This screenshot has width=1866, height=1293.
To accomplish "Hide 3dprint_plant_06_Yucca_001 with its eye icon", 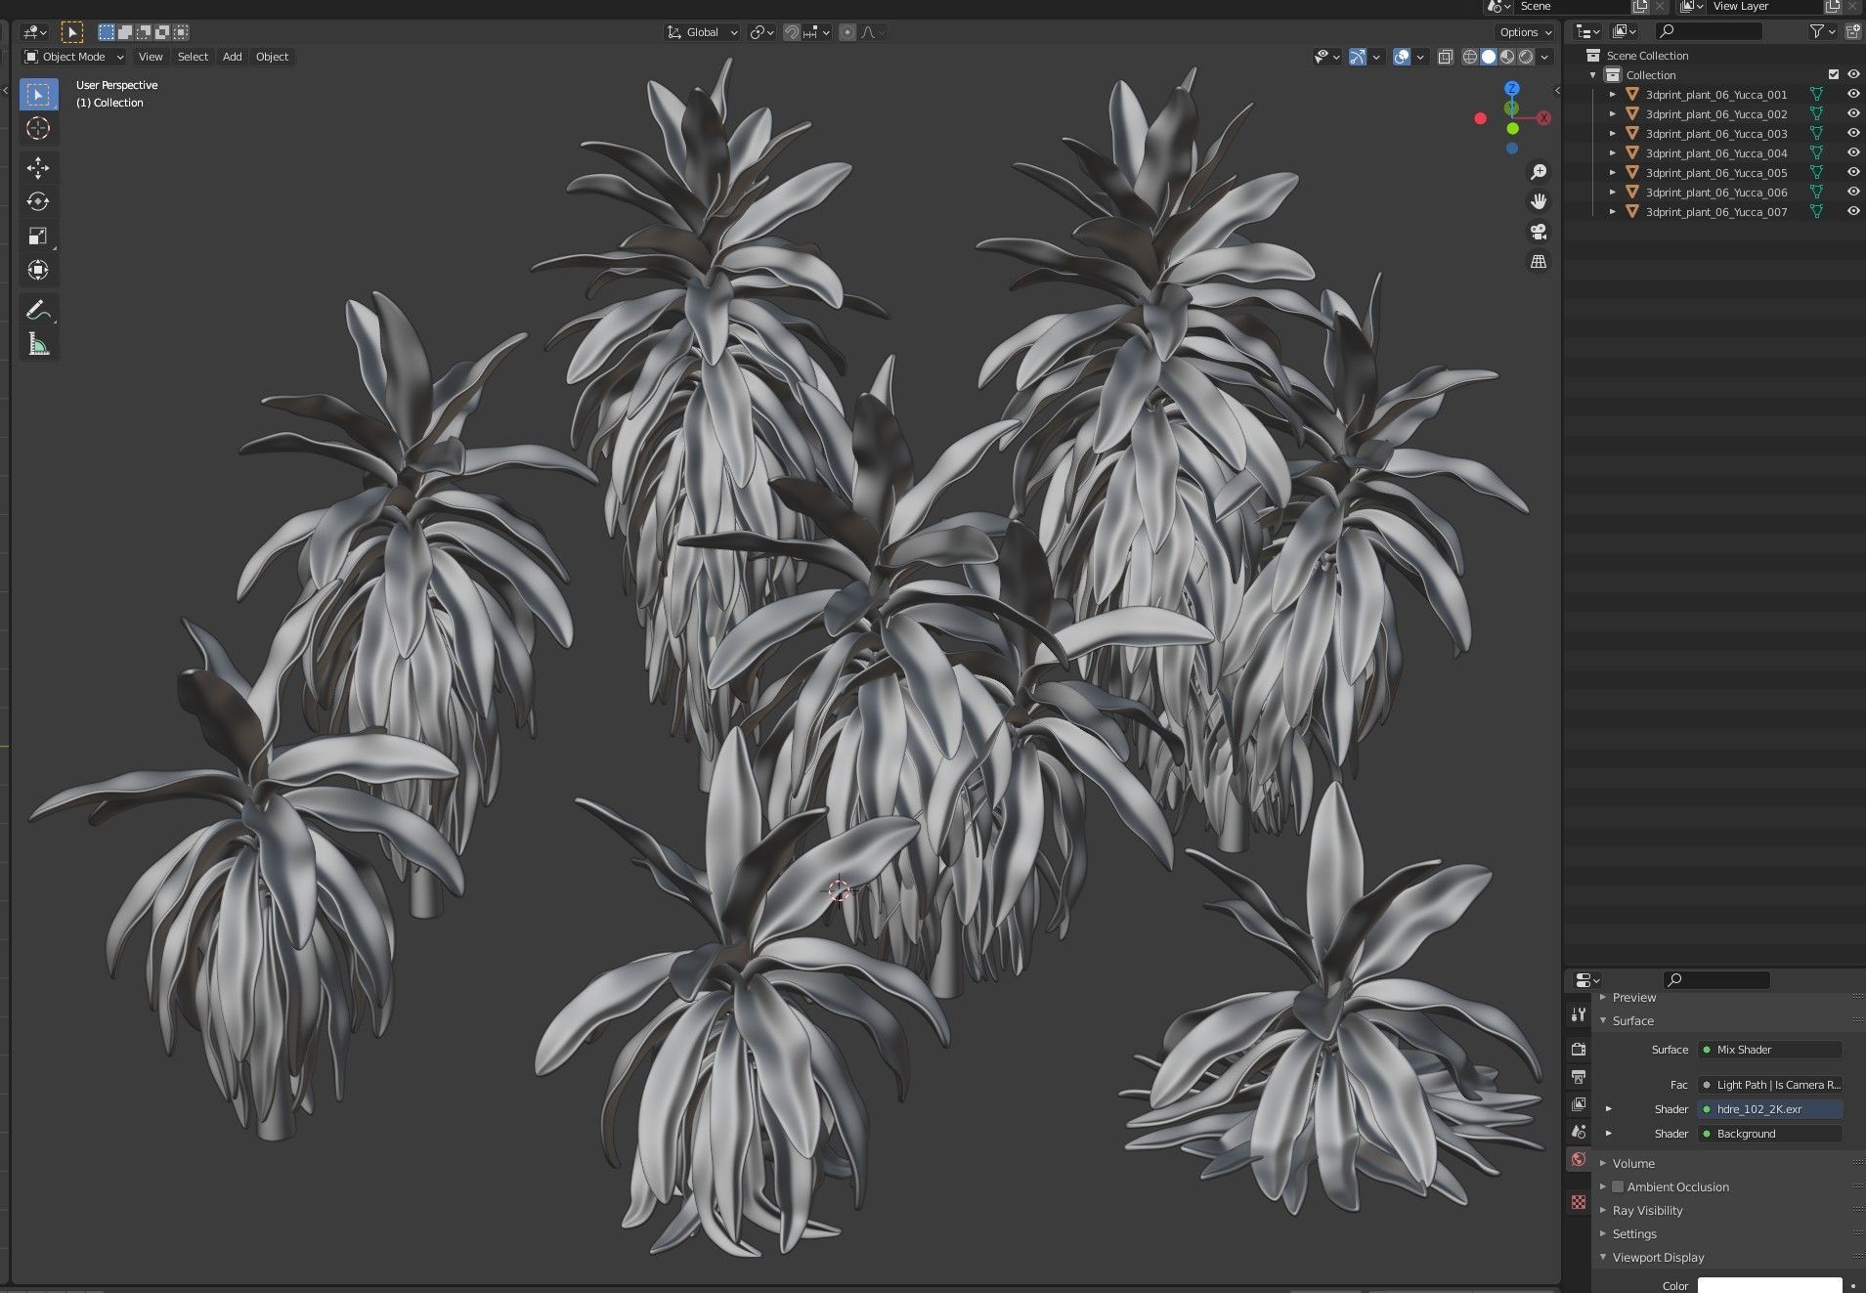I will pos(1852,95).
